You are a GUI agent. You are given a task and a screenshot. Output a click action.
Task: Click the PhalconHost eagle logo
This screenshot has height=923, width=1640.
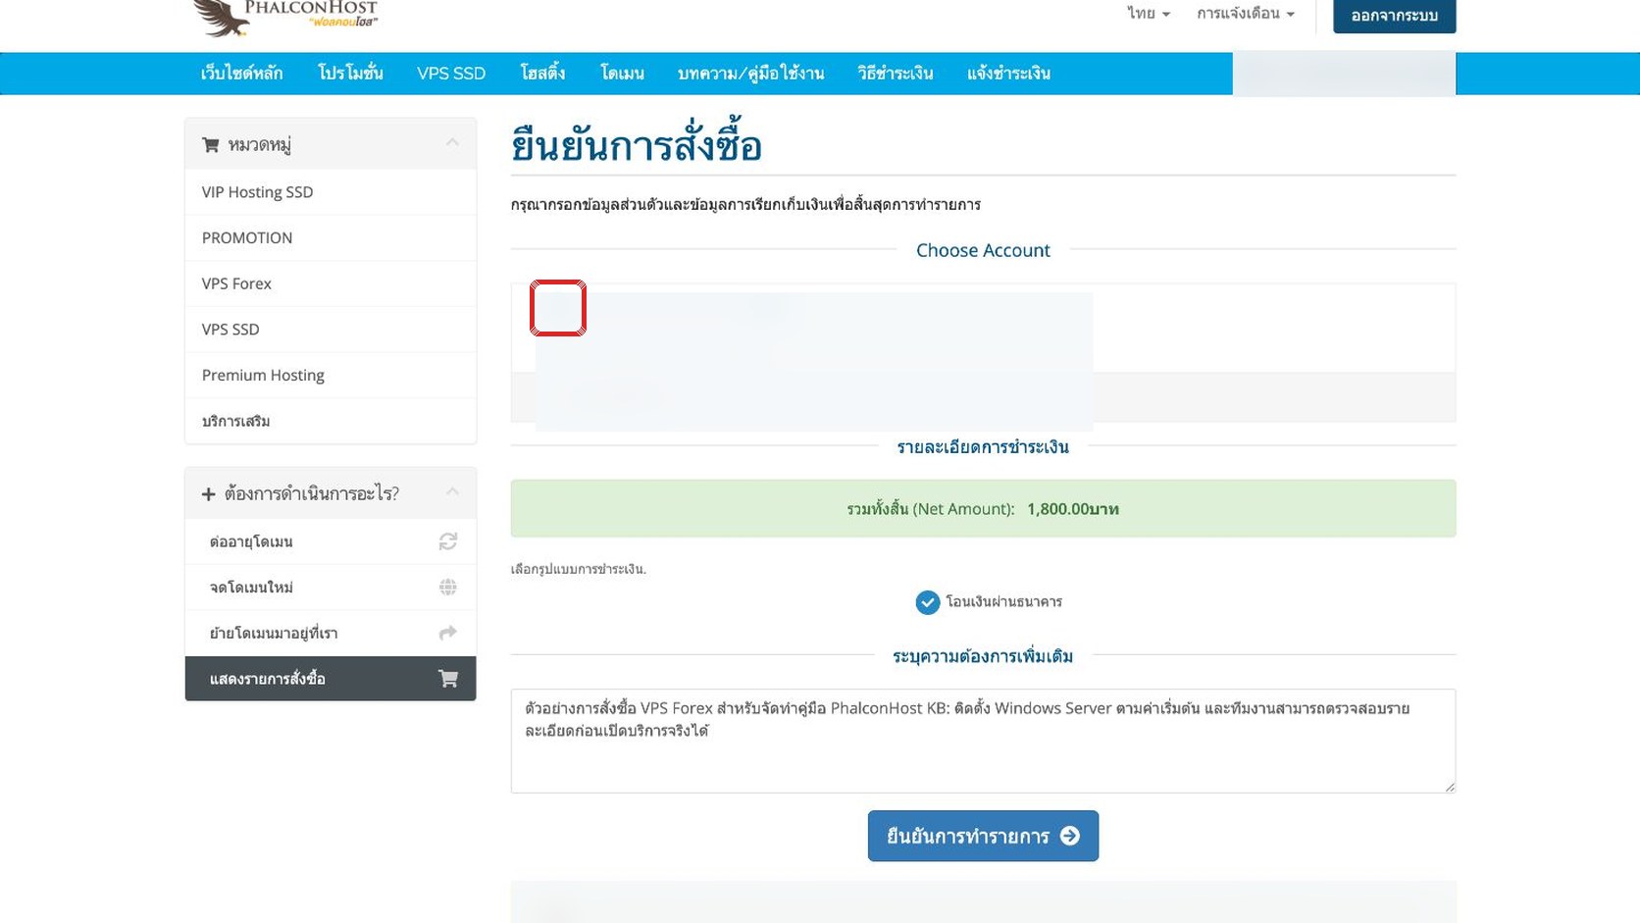[x=285, y=18]
